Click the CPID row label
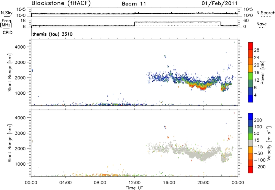275x190 pixels. (x=8, y=33)
